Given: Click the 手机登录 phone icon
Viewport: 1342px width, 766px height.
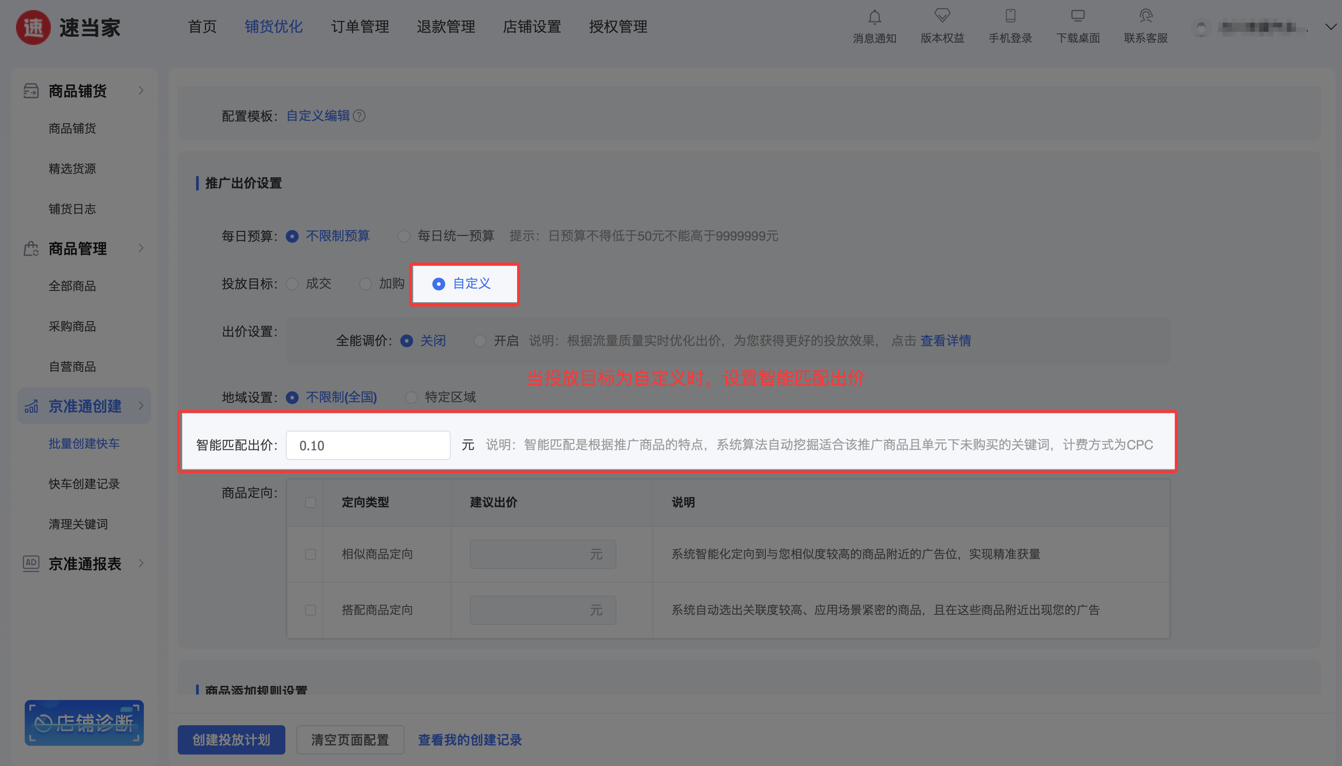Looking at the screenshot, I should (x=1009, y=16).
